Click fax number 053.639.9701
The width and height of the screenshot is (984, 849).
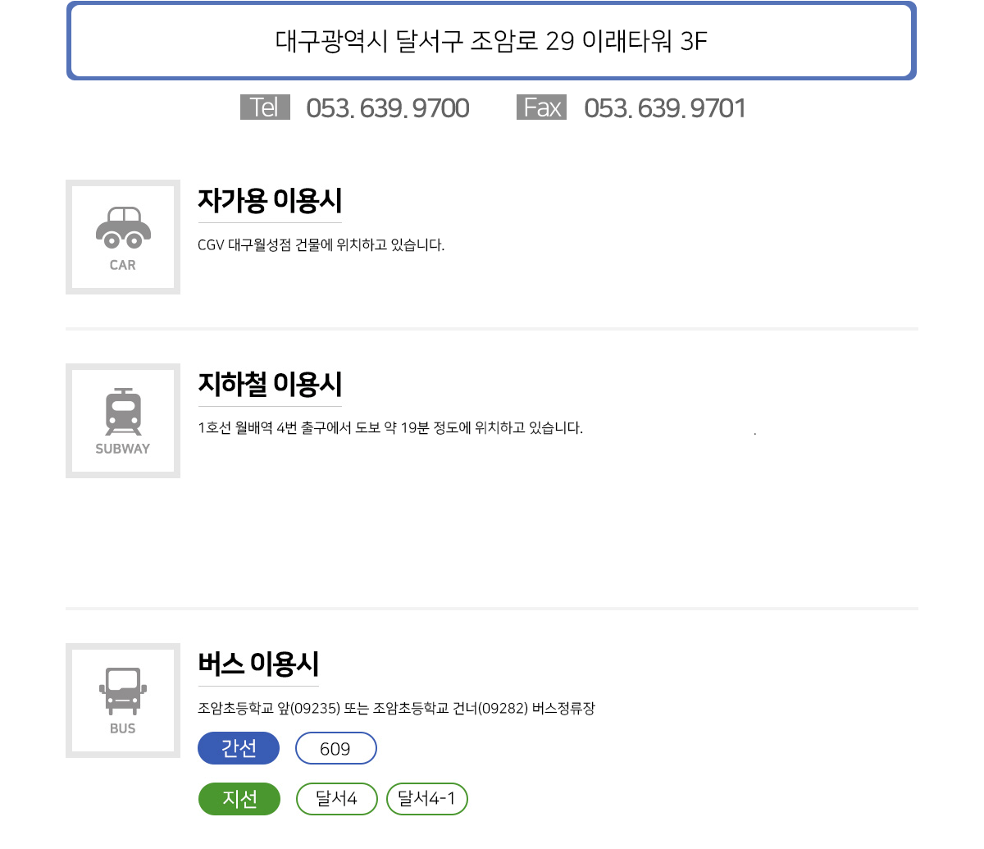665,108
